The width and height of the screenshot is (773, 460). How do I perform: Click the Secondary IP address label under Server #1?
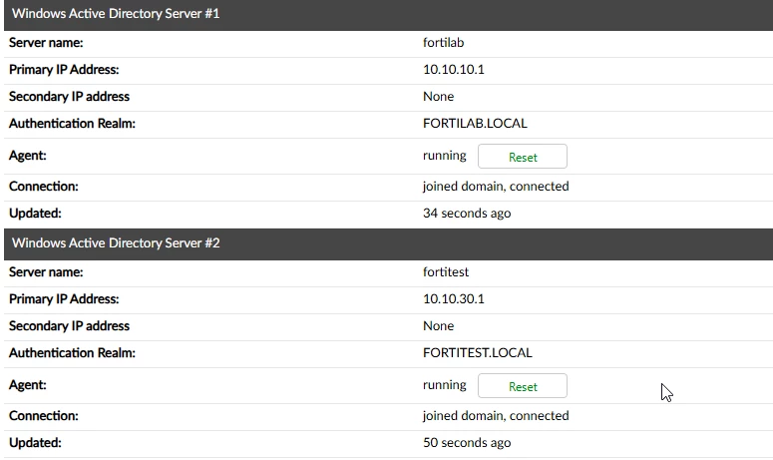[x=69, y=96]
